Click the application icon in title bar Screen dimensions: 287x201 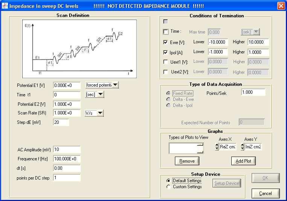[5, 6]
